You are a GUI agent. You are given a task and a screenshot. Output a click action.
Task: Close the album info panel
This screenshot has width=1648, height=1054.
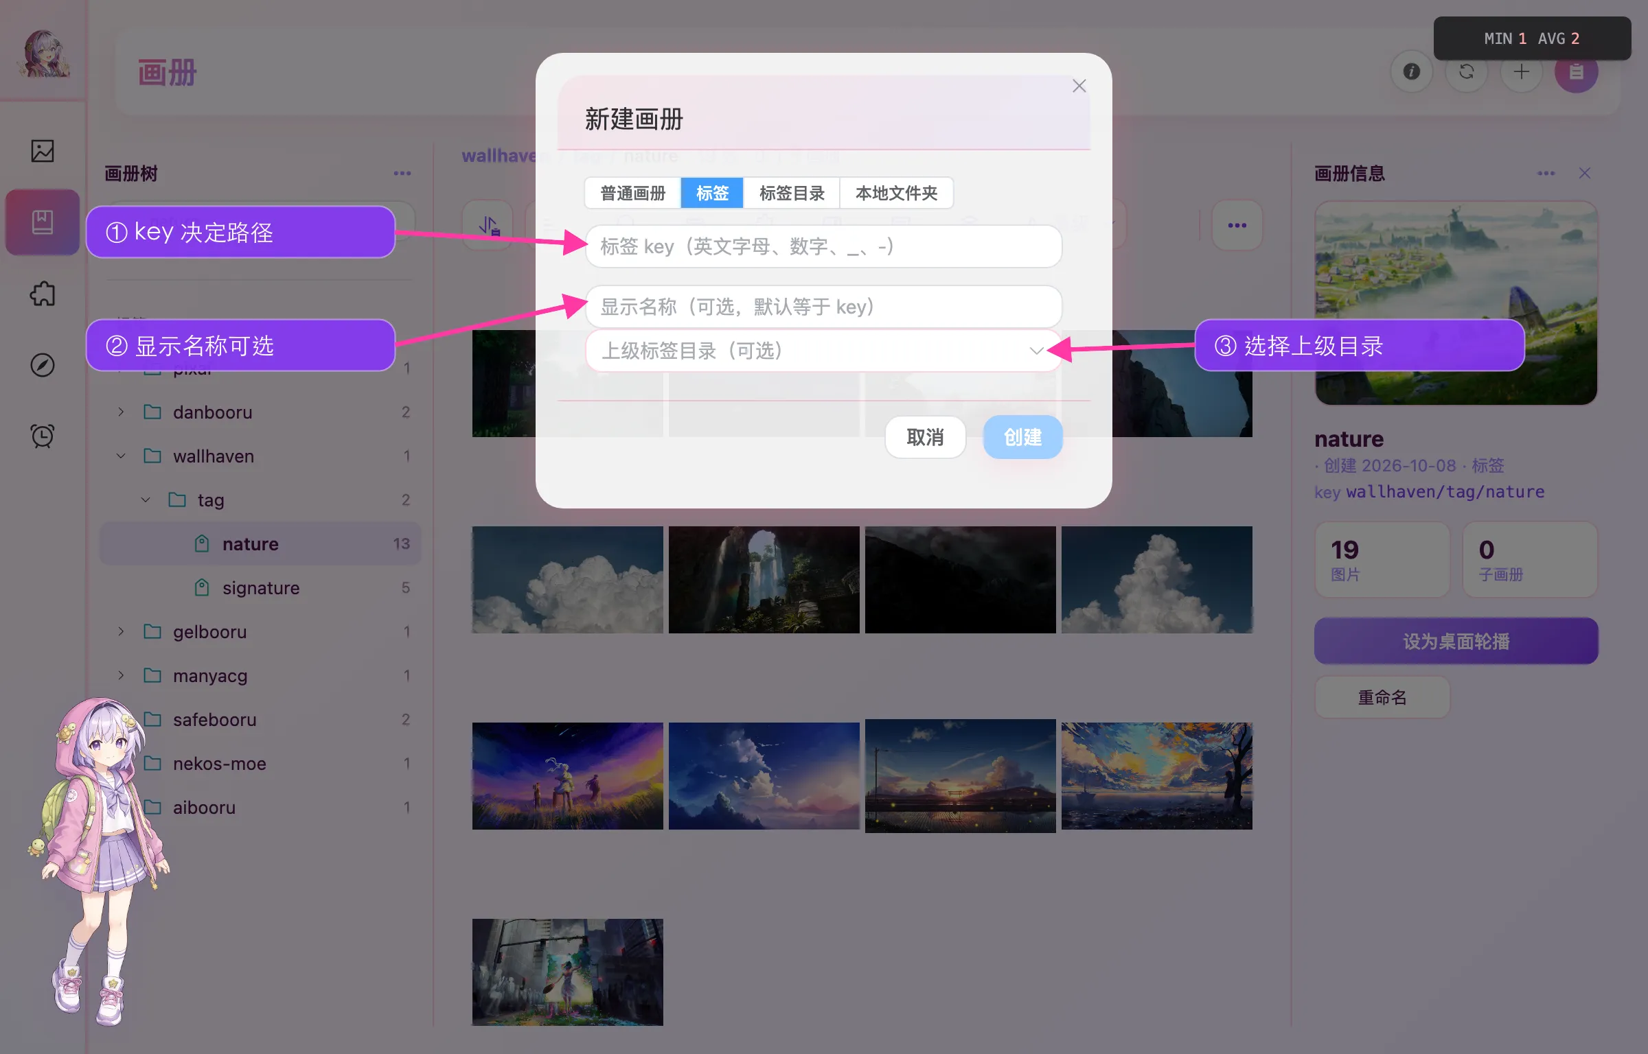[1585, 174]
